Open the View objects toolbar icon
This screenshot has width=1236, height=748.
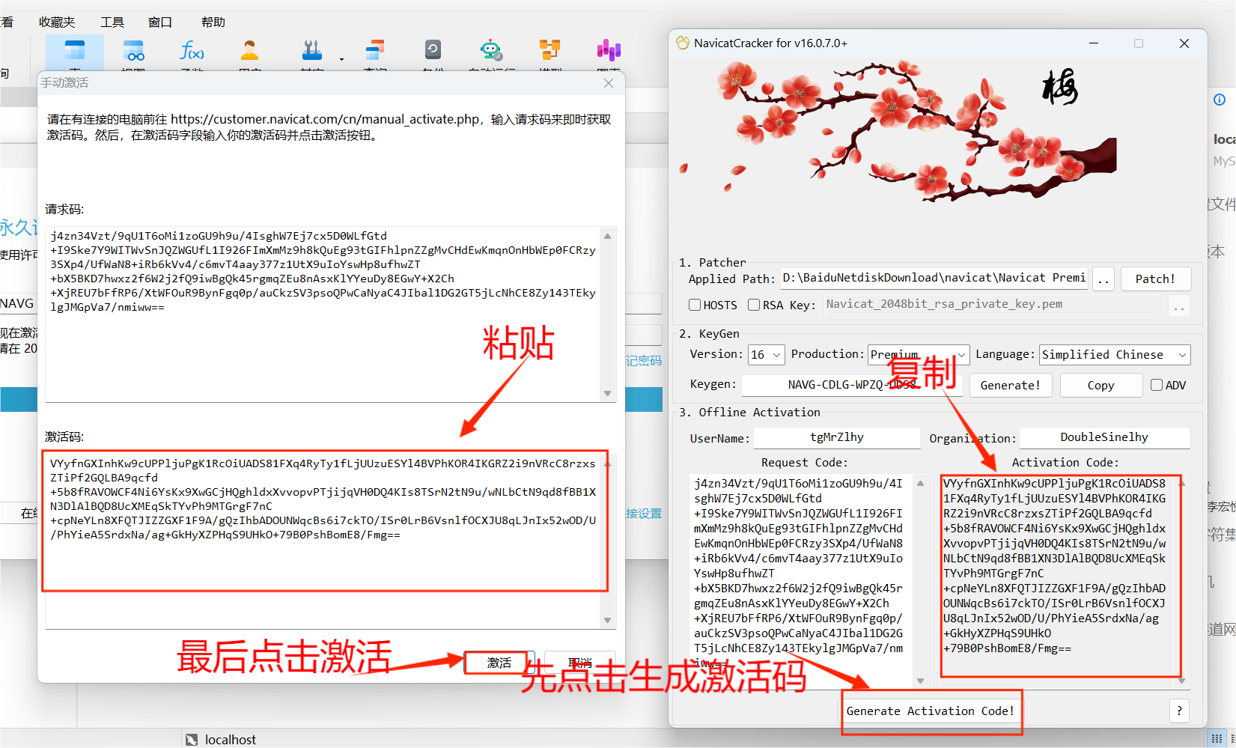pos(133,51)
